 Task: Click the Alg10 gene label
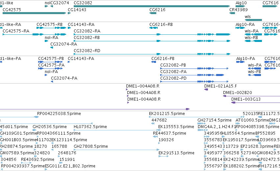(241, 3)
